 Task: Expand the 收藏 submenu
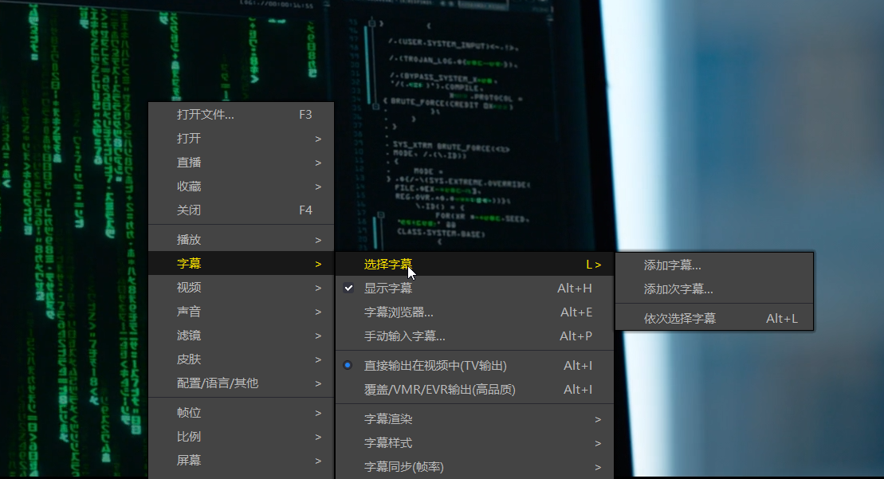[242, 186]
